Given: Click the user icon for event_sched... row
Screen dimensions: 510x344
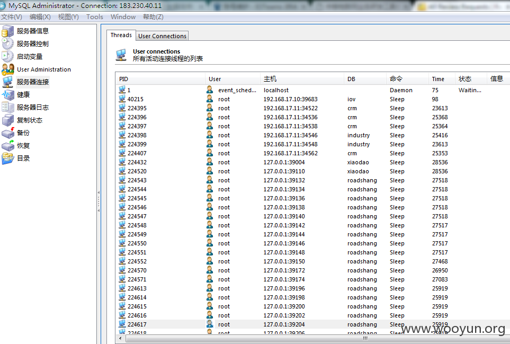Looking at the screenshot, I should coord(210,90).
